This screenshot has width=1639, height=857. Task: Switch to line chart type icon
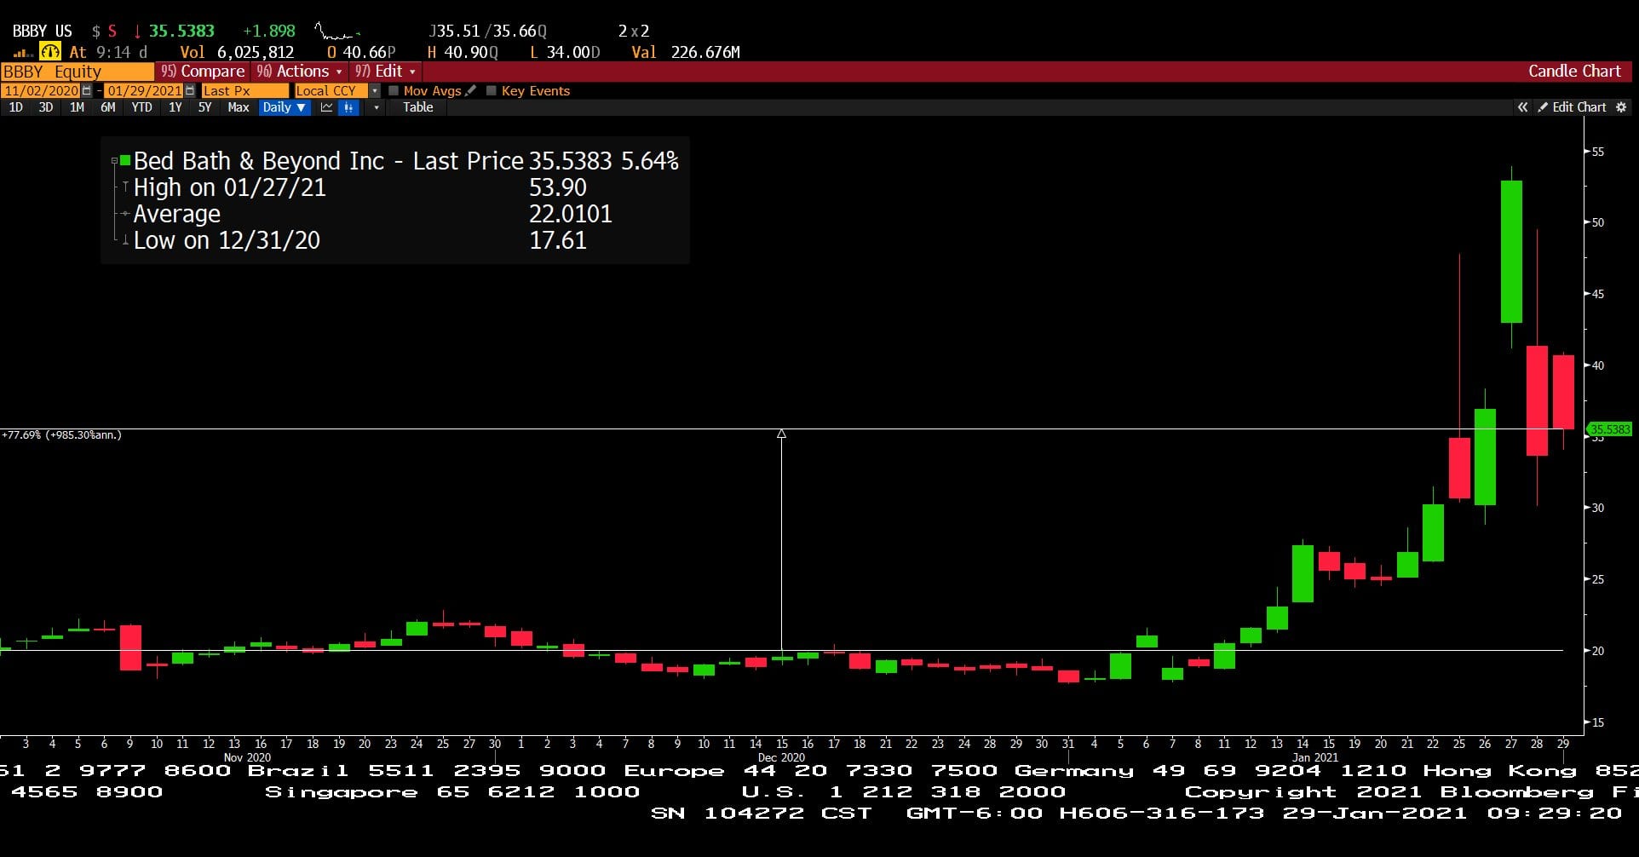[326, 107]
